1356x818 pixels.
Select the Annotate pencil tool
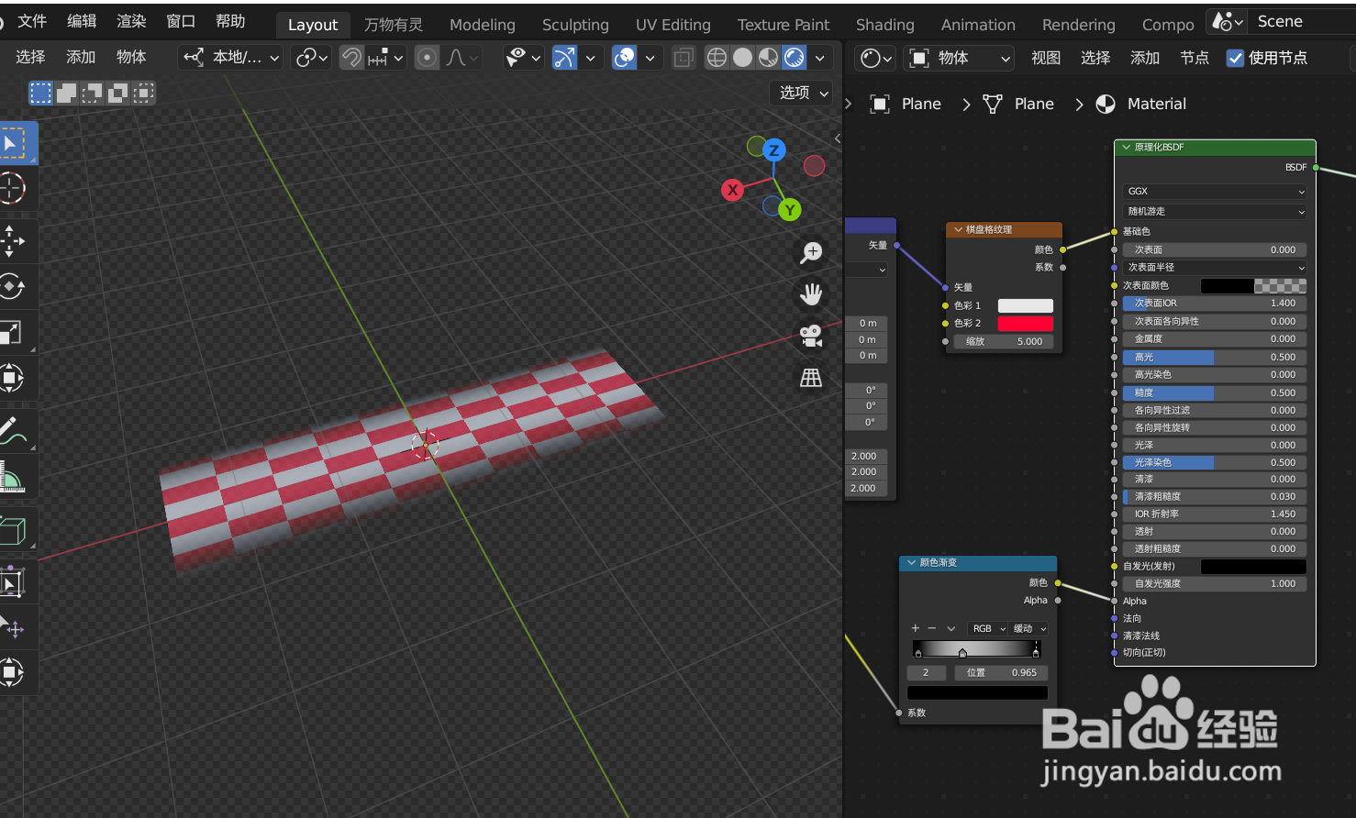[13, 430]
